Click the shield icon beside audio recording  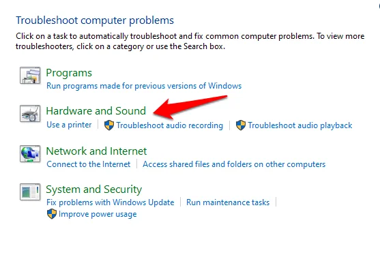click(109, 125)
